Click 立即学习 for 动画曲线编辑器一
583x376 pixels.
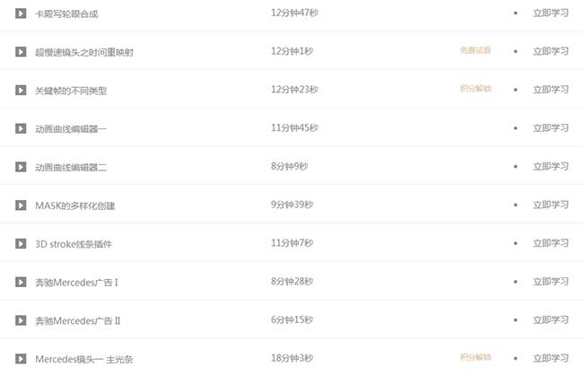[x=551, y=128]
